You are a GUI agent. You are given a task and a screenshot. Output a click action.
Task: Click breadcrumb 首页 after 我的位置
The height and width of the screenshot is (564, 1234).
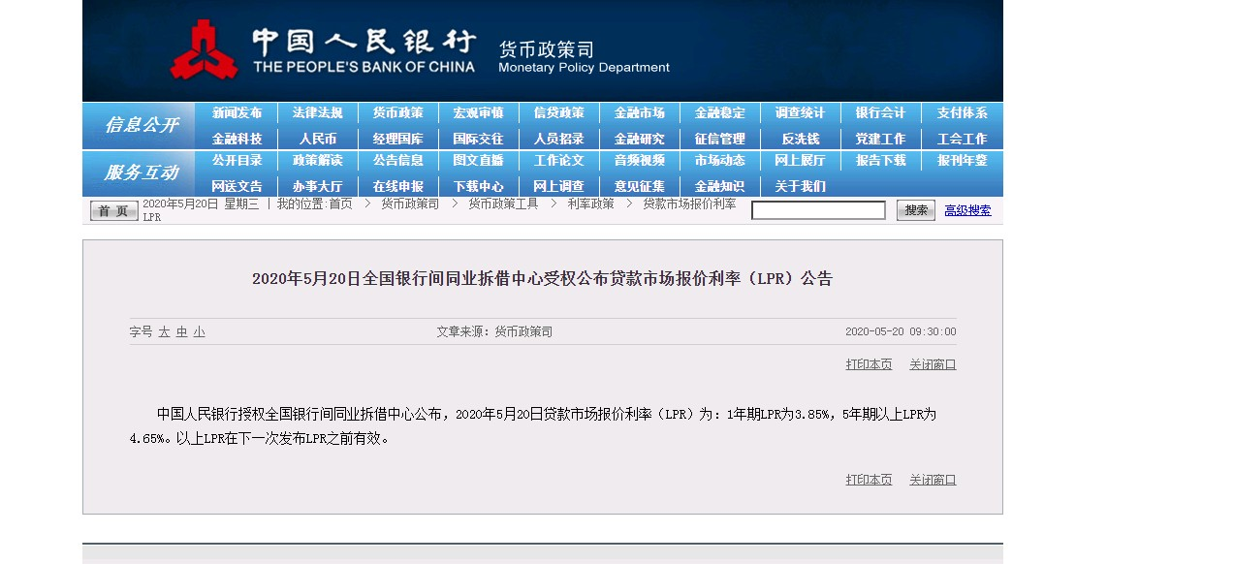340,204
